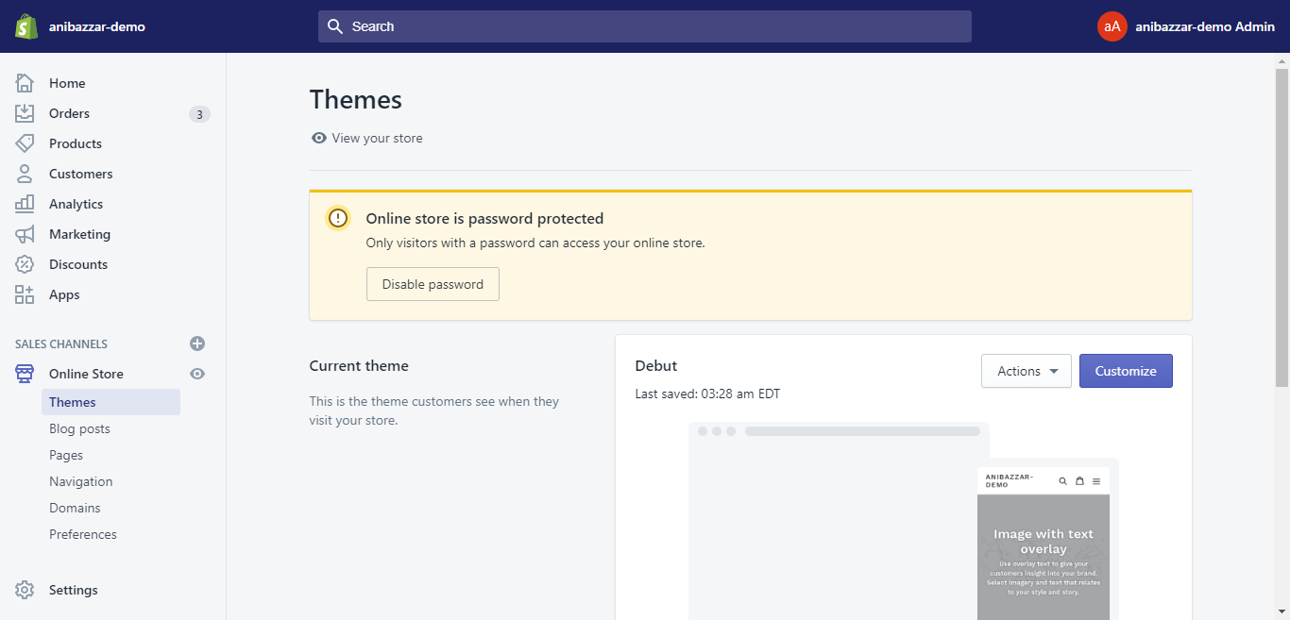The image size is (1290, 620).
Task: Open Settings with the gear icon
Action: click(25, 590)
